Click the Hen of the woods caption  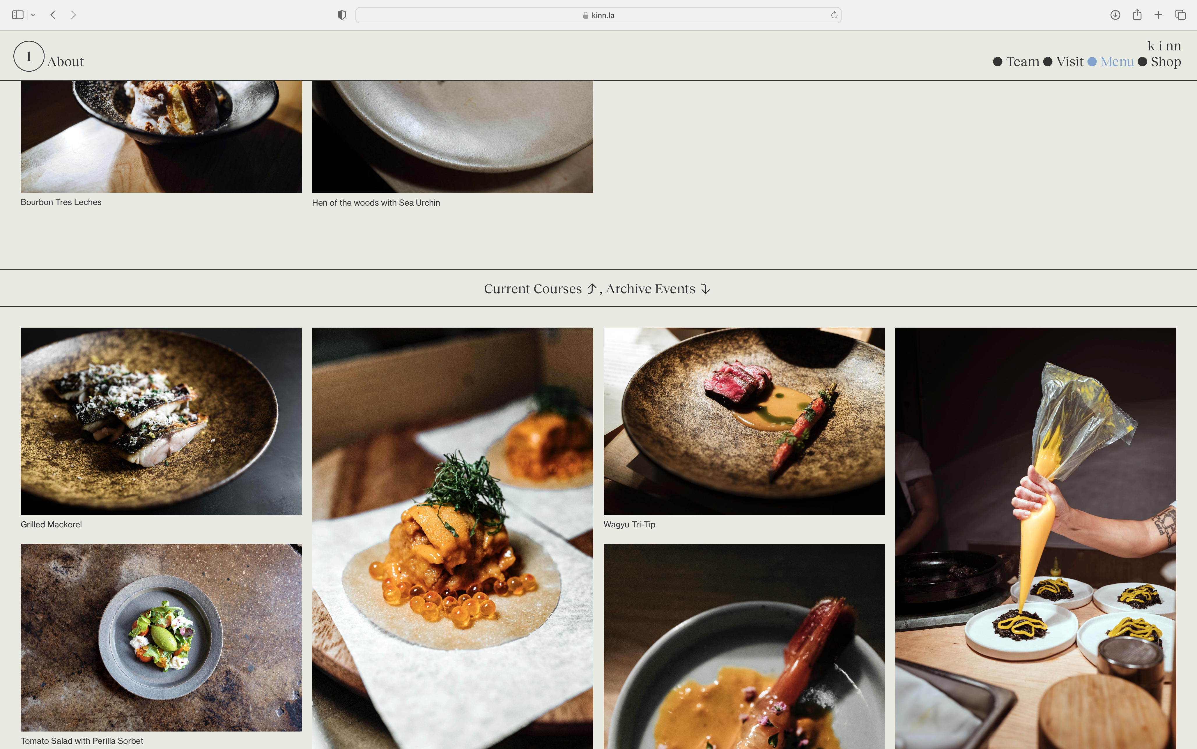(376, 203)
